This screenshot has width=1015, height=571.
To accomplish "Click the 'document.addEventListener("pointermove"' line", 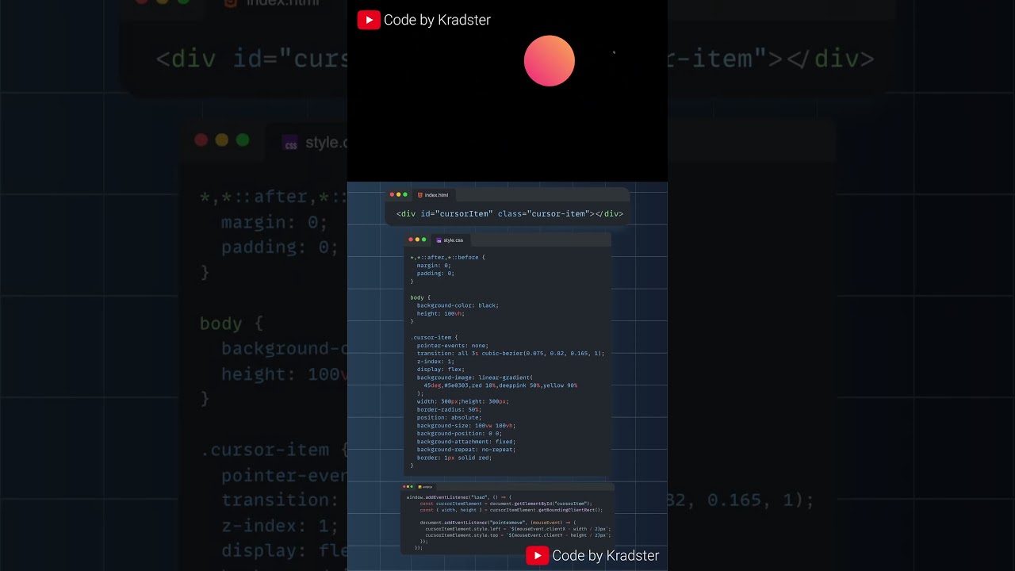I will coord(499,523).
